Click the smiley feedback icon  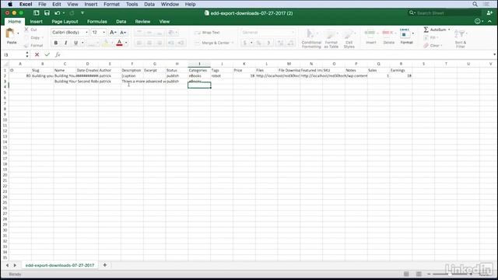(x=477, y=21)
